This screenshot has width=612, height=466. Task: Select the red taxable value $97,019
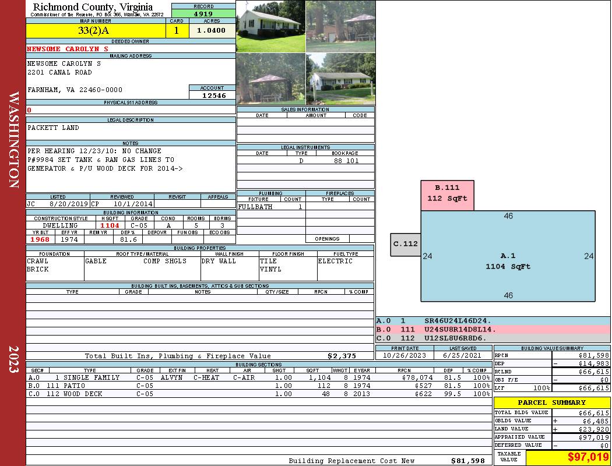[x=568, y=457]
